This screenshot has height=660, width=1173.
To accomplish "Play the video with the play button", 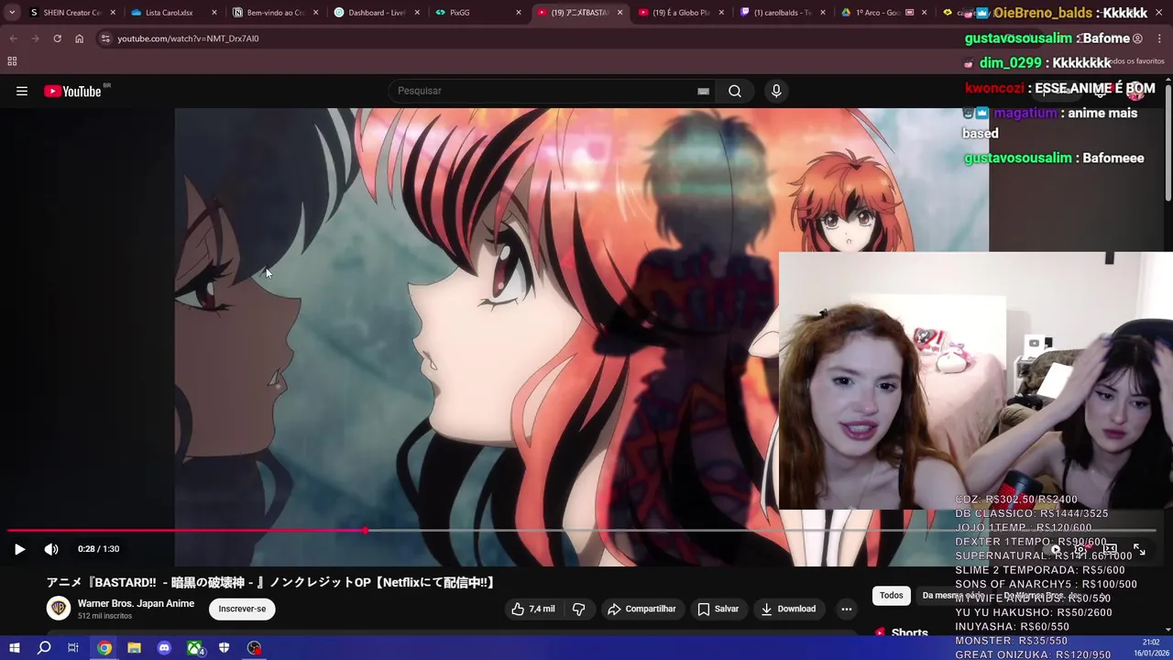I will (x=19, y=549).
